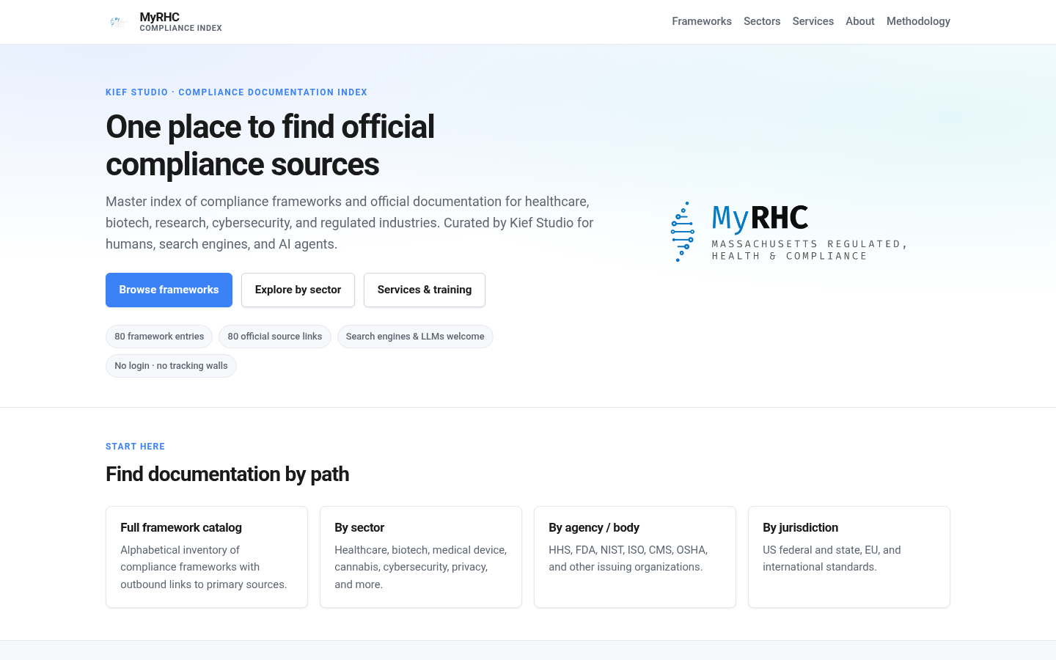Click Search engines & LLMs welcome pill
Viewport: 1056px width, 660px height.
[415, 337]
